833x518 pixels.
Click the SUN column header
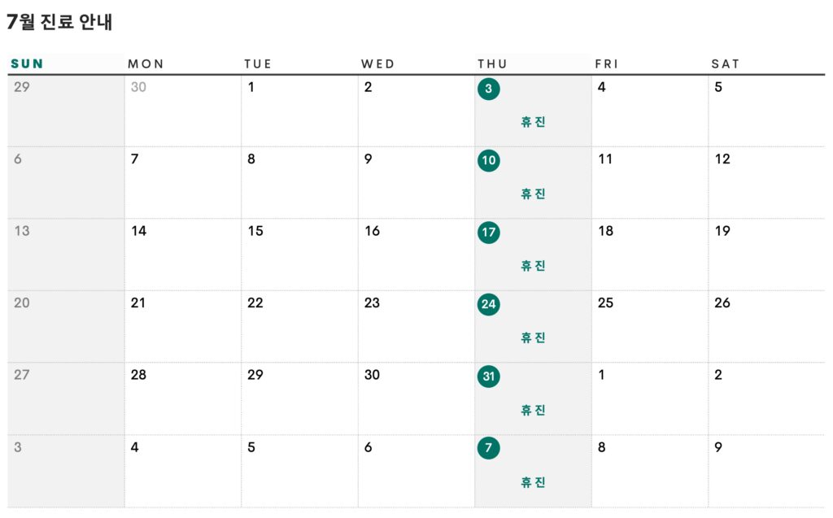(x=27, y=63)
